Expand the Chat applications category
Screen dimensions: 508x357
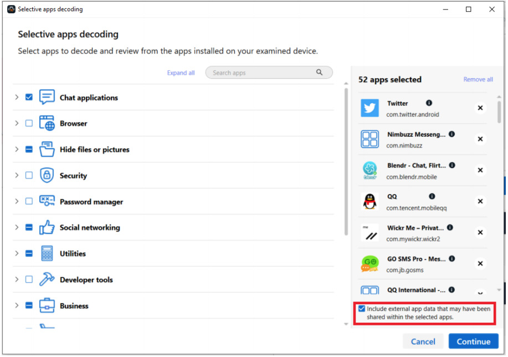click(17, 97)
